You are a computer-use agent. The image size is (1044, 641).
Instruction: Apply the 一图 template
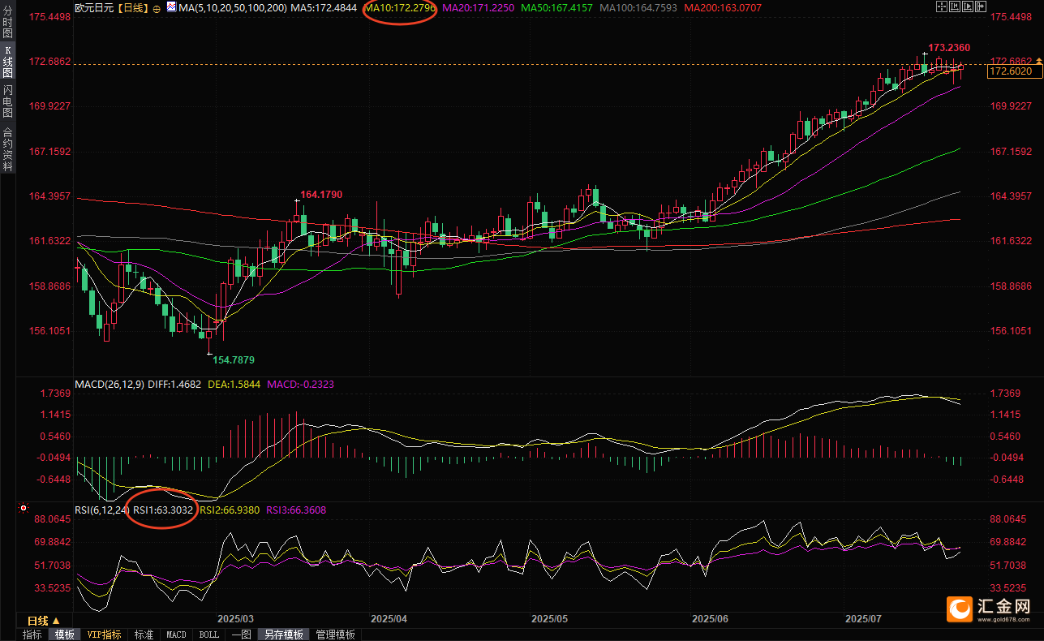241,635
